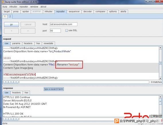
Task: Click the response search plus button
Action: point(6,119)
